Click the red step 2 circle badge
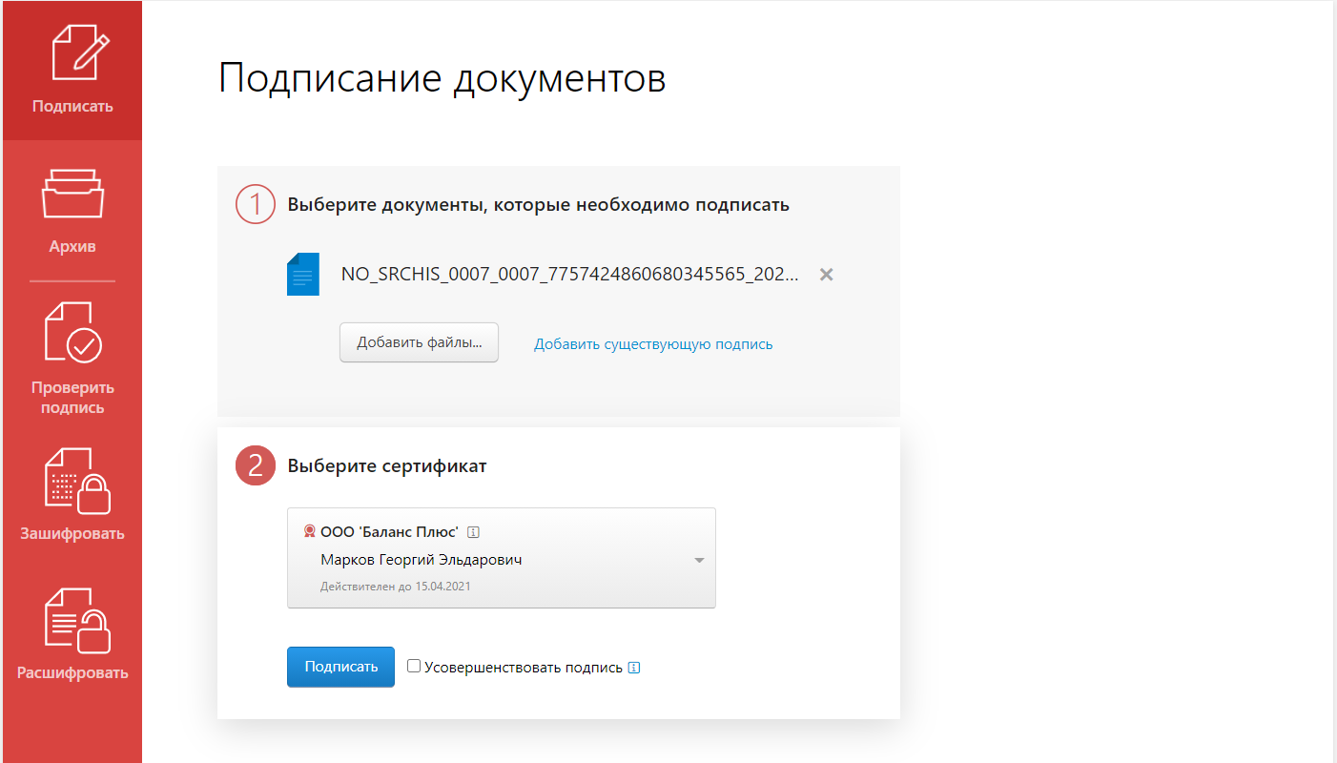 click(256, 465)
